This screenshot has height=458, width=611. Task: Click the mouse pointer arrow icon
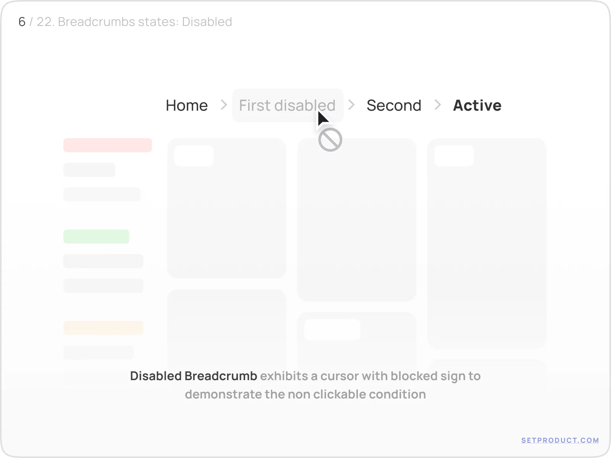323,118
